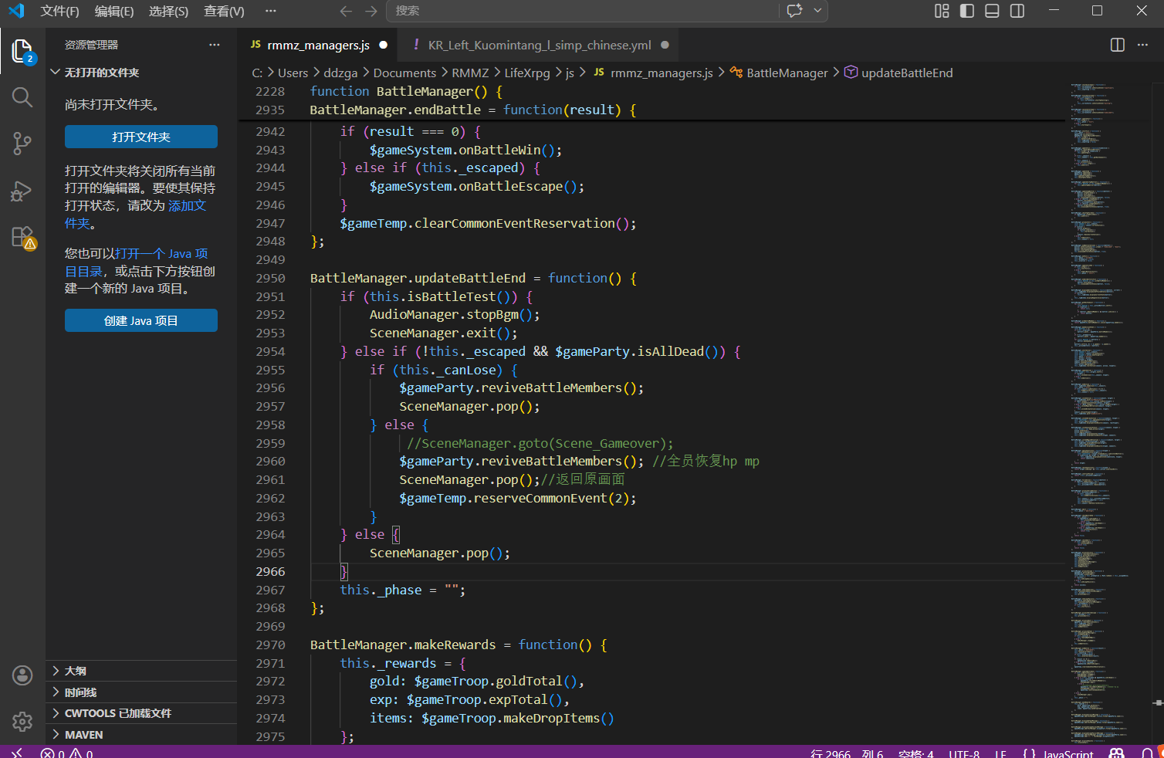Click the 创建 Java 项目 button

click(141, 320)
